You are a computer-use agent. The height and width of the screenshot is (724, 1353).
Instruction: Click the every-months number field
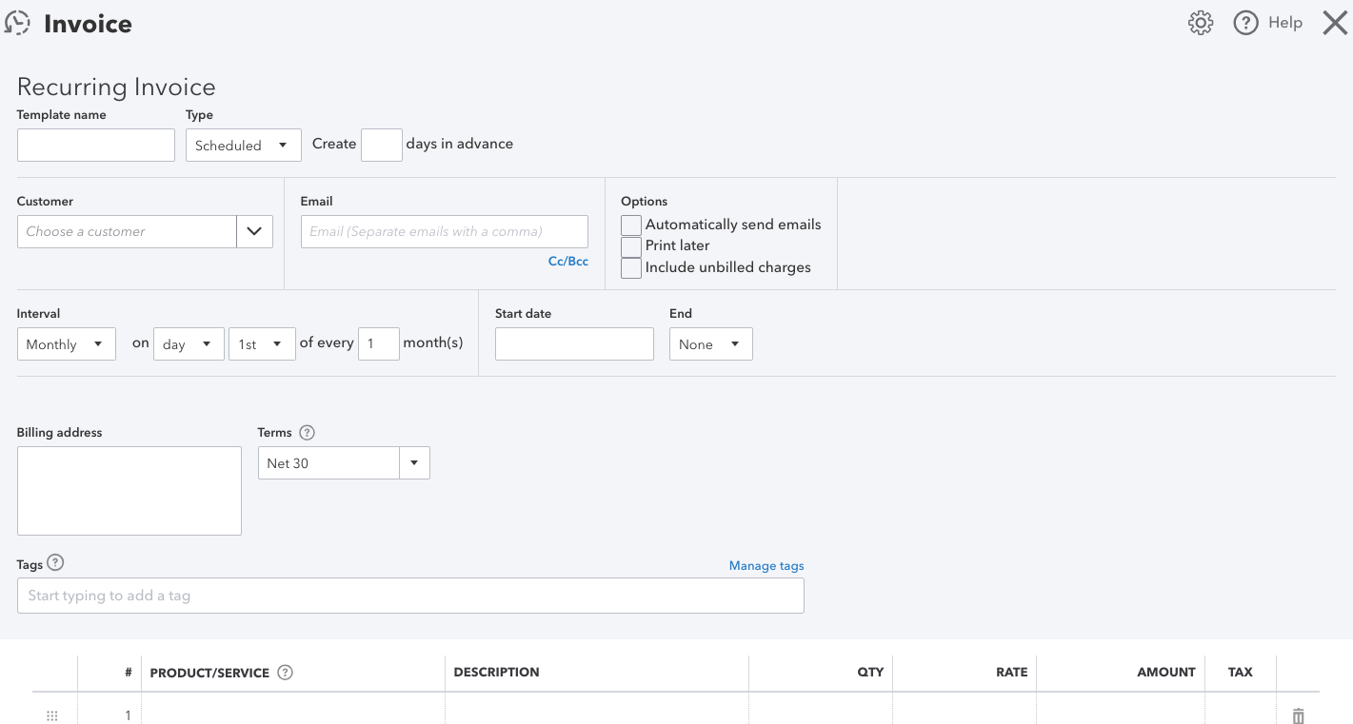pos(379,343)
